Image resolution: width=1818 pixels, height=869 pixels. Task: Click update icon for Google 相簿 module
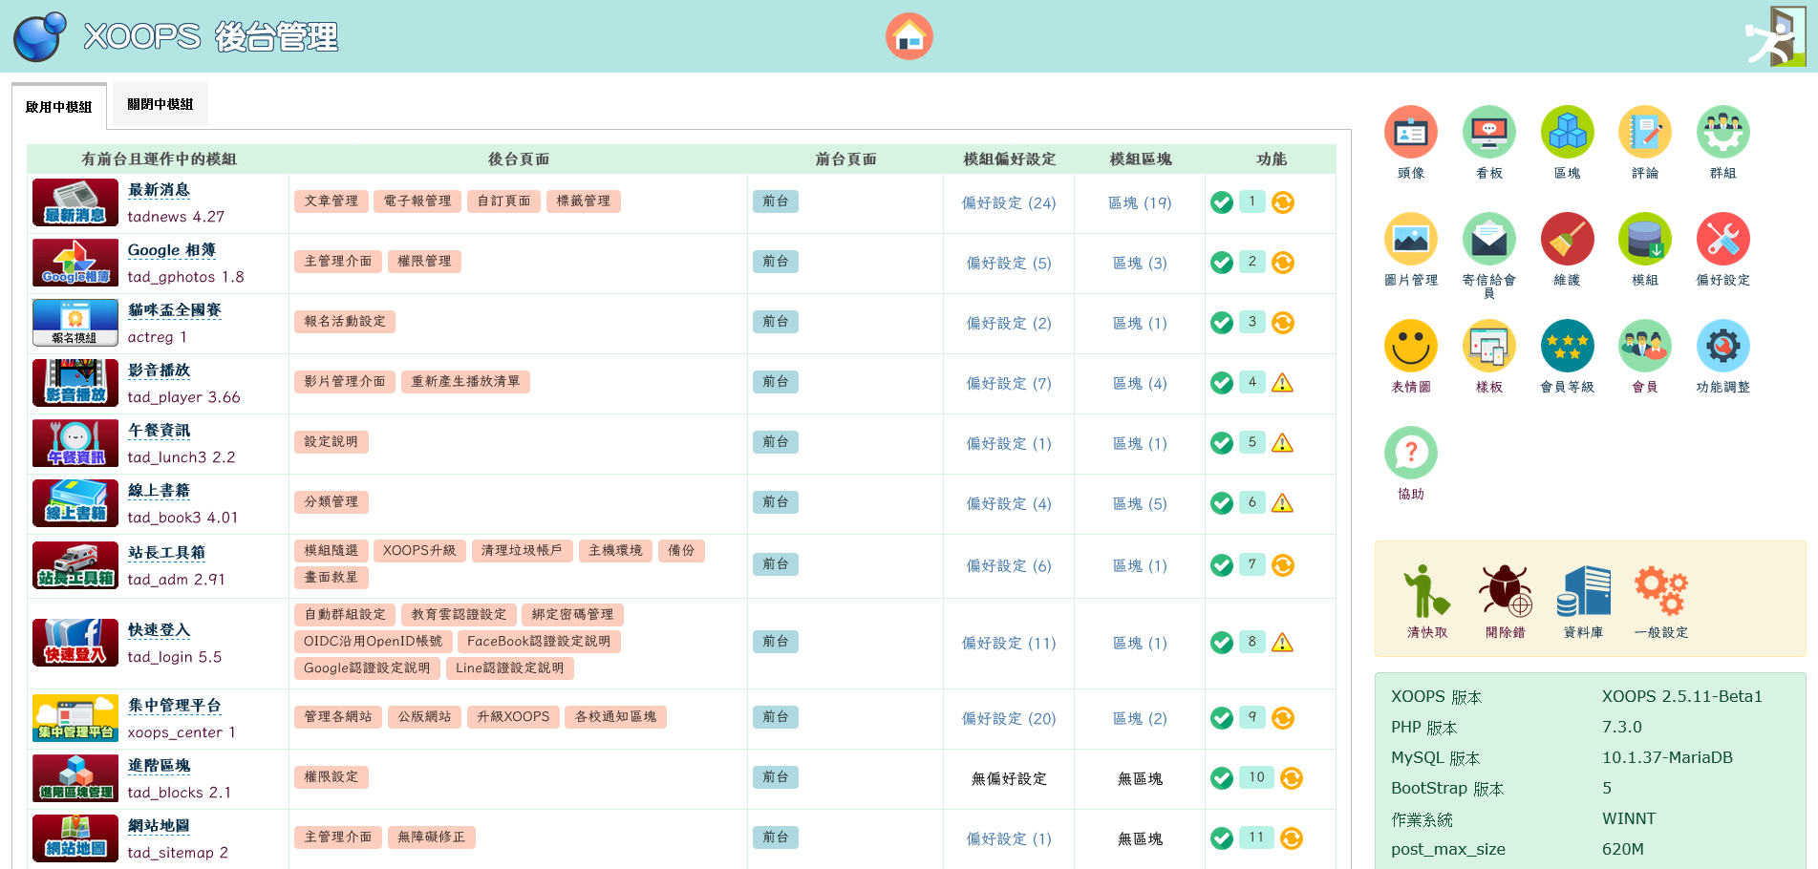click(x=1283, y=263)
